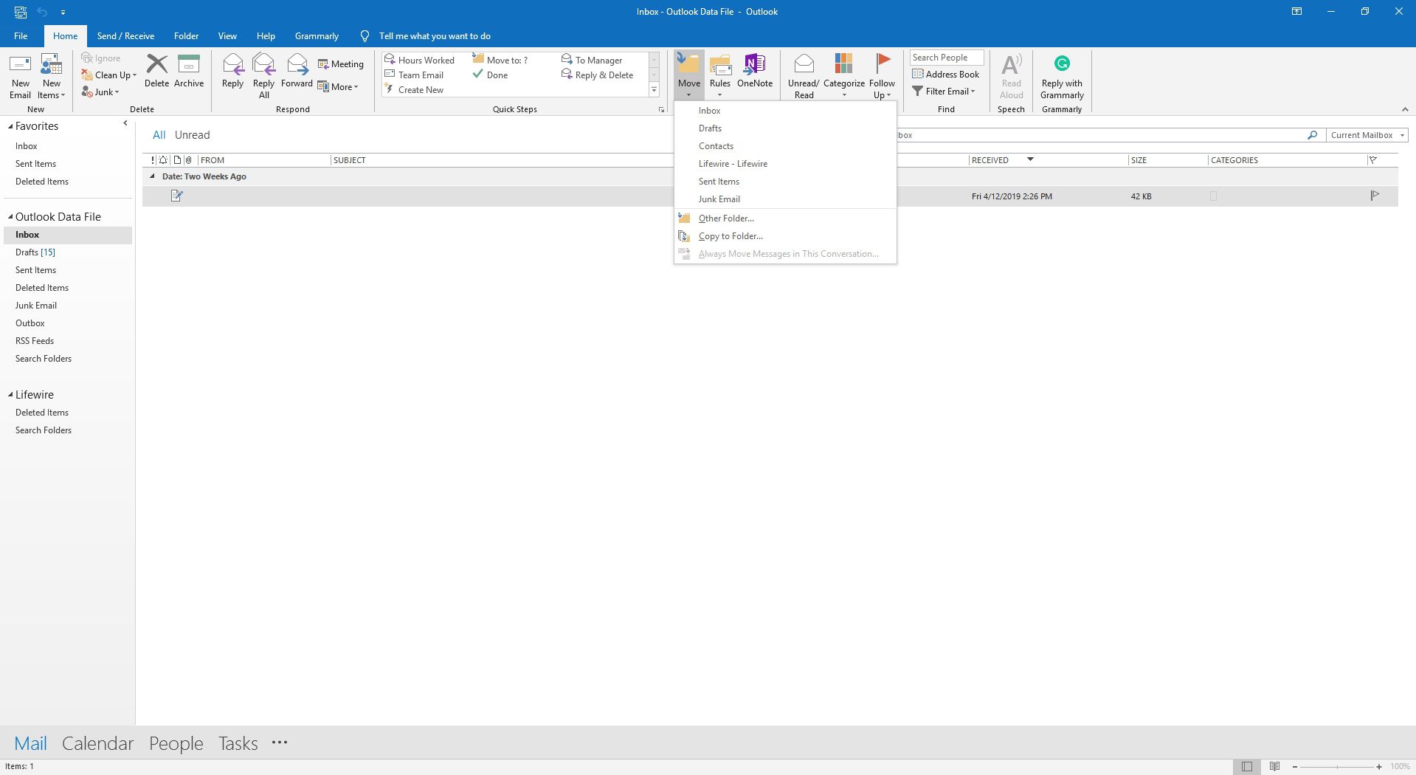Click the Undo arrow in title bar
The height and width of the screenshot is (775, 1416).
tap(42, 12)
